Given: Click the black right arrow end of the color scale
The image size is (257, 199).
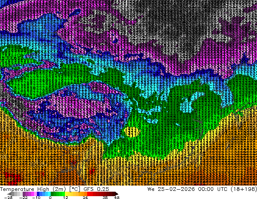Looking at the screenshot, I should 116,194.
